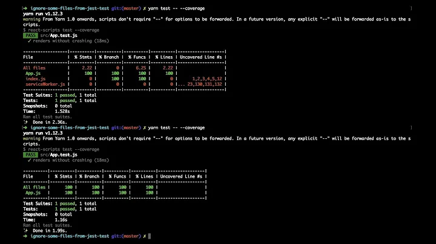Click the cursor block at the last prompt
Screen dimensions: 436x244
[x=150, y=236]
